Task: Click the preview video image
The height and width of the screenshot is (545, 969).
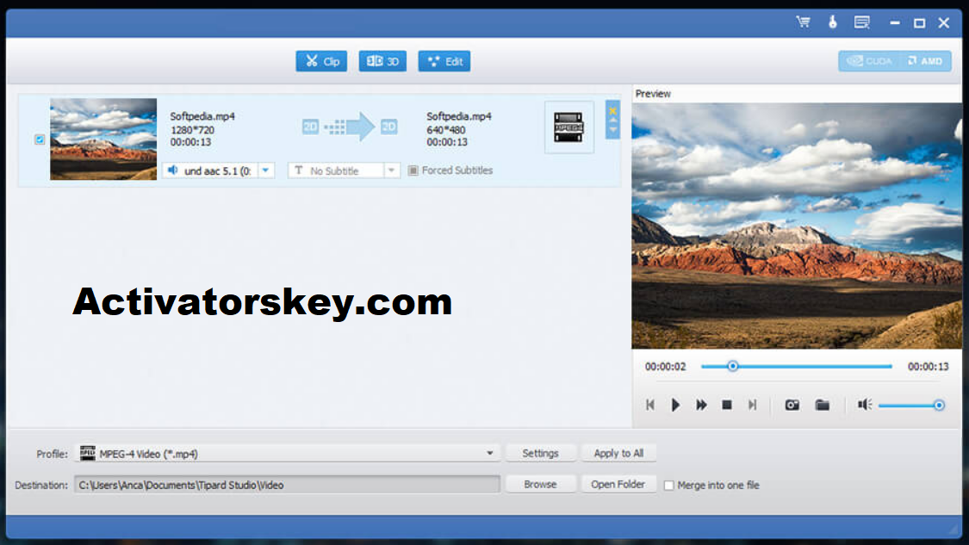Action: [x=797, y=226]
